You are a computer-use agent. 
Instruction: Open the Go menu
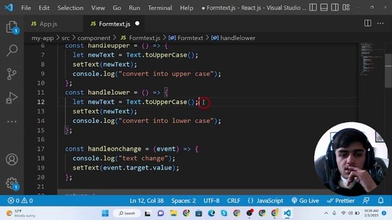[x=117, y=8]
